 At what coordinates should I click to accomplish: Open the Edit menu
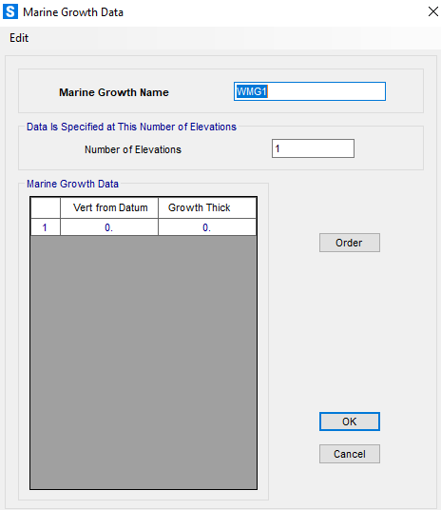tap(19, 38)
